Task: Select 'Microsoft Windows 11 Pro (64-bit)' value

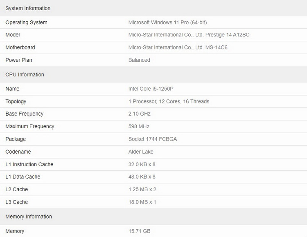Action: pos(167,22)
